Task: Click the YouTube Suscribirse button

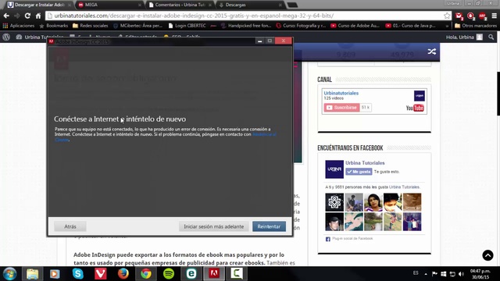Action: tap(342, 108)
